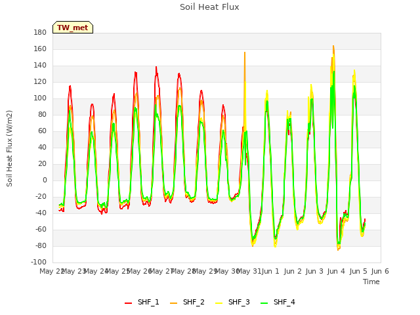Click the Jun 6 x-axis date label
This screenshot has width=420, height=315.
click(x=380, y=271)
